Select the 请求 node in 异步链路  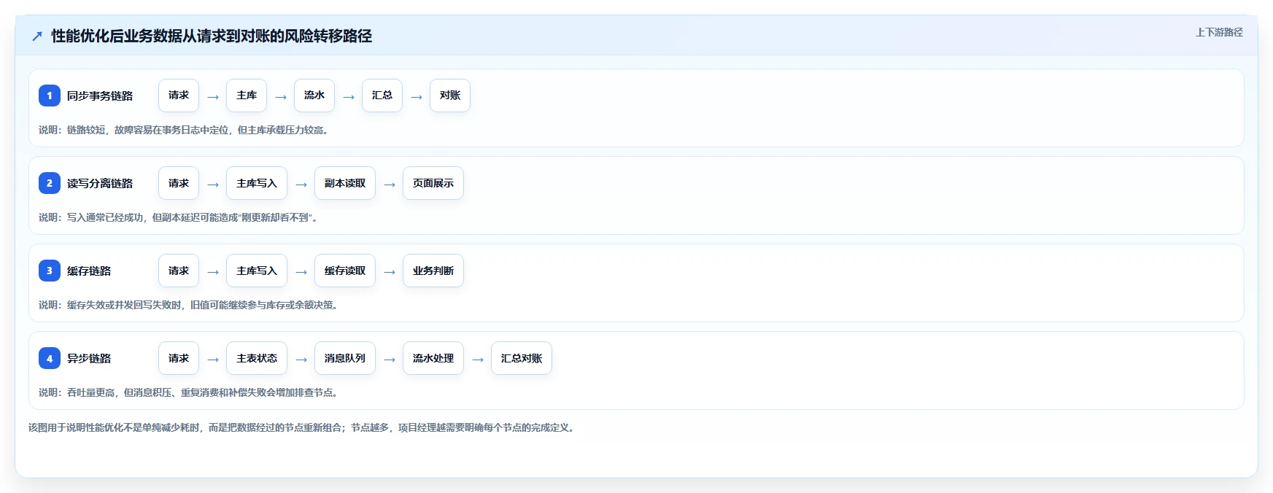(179, 358)
